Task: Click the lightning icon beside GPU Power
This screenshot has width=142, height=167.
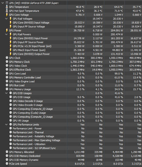Action: pyautogui.click(x=7, y=30)
